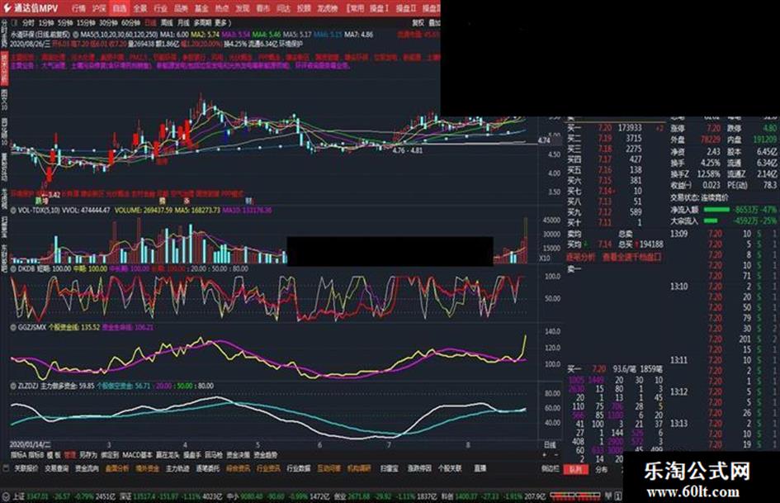Select the highlighted 自选 tab

(x=120, y=8)
